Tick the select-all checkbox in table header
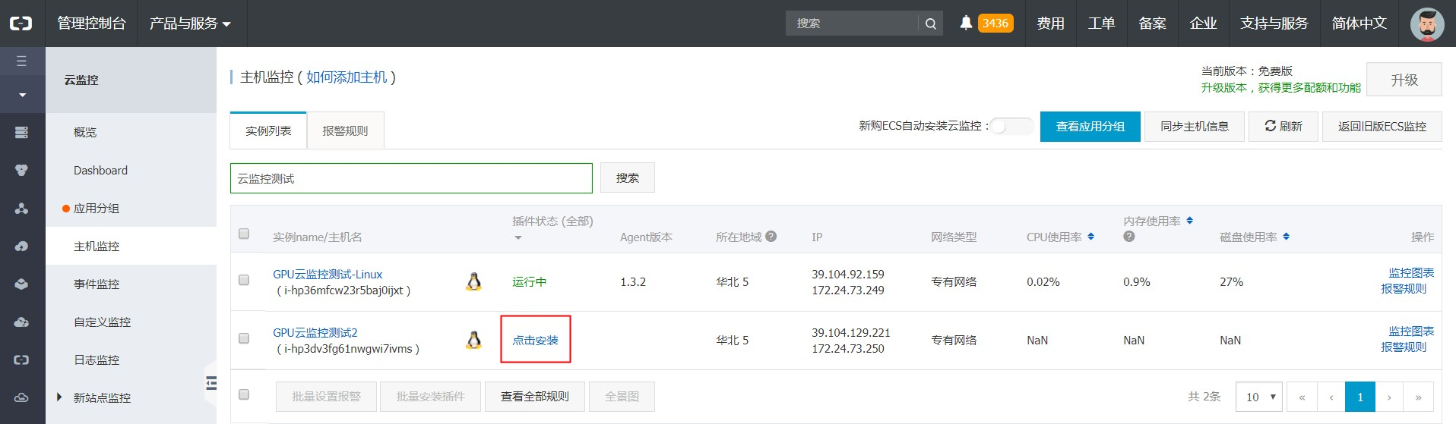Viewport: 1456px width, 424px height. coord(244,234)
